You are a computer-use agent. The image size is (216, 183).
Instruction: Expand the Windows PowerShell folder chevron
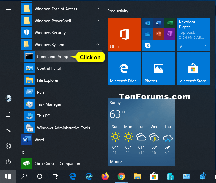tap(98, 21)
